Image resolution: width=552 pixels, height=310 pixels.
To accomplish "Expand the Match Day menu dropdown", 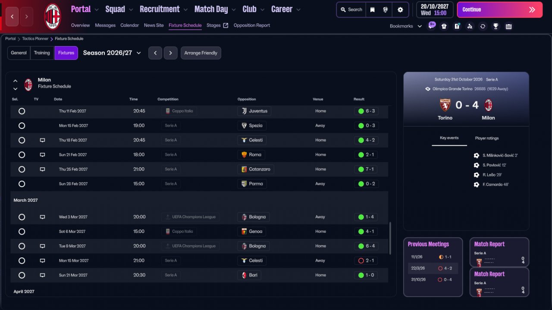I will click(x=234, y=9).
